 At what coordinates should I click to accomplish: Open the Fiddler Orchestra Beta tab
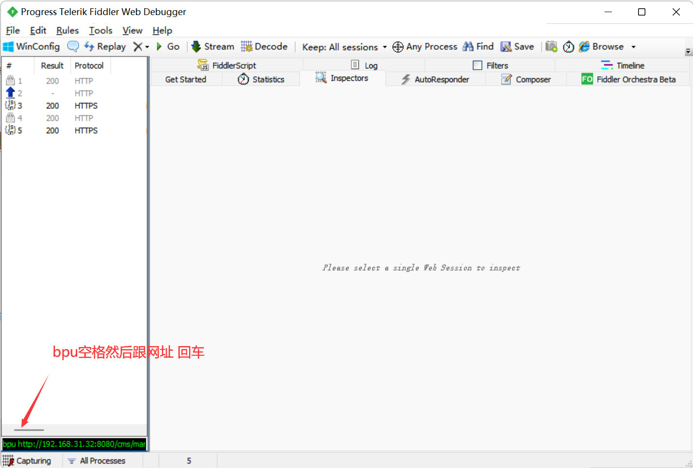pyautogui.click(x=628, y=79)
